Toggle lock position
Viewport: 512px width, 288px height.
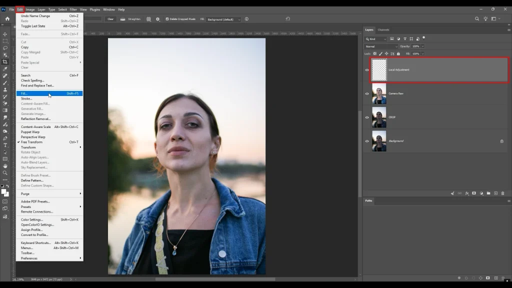pos(386,53)
